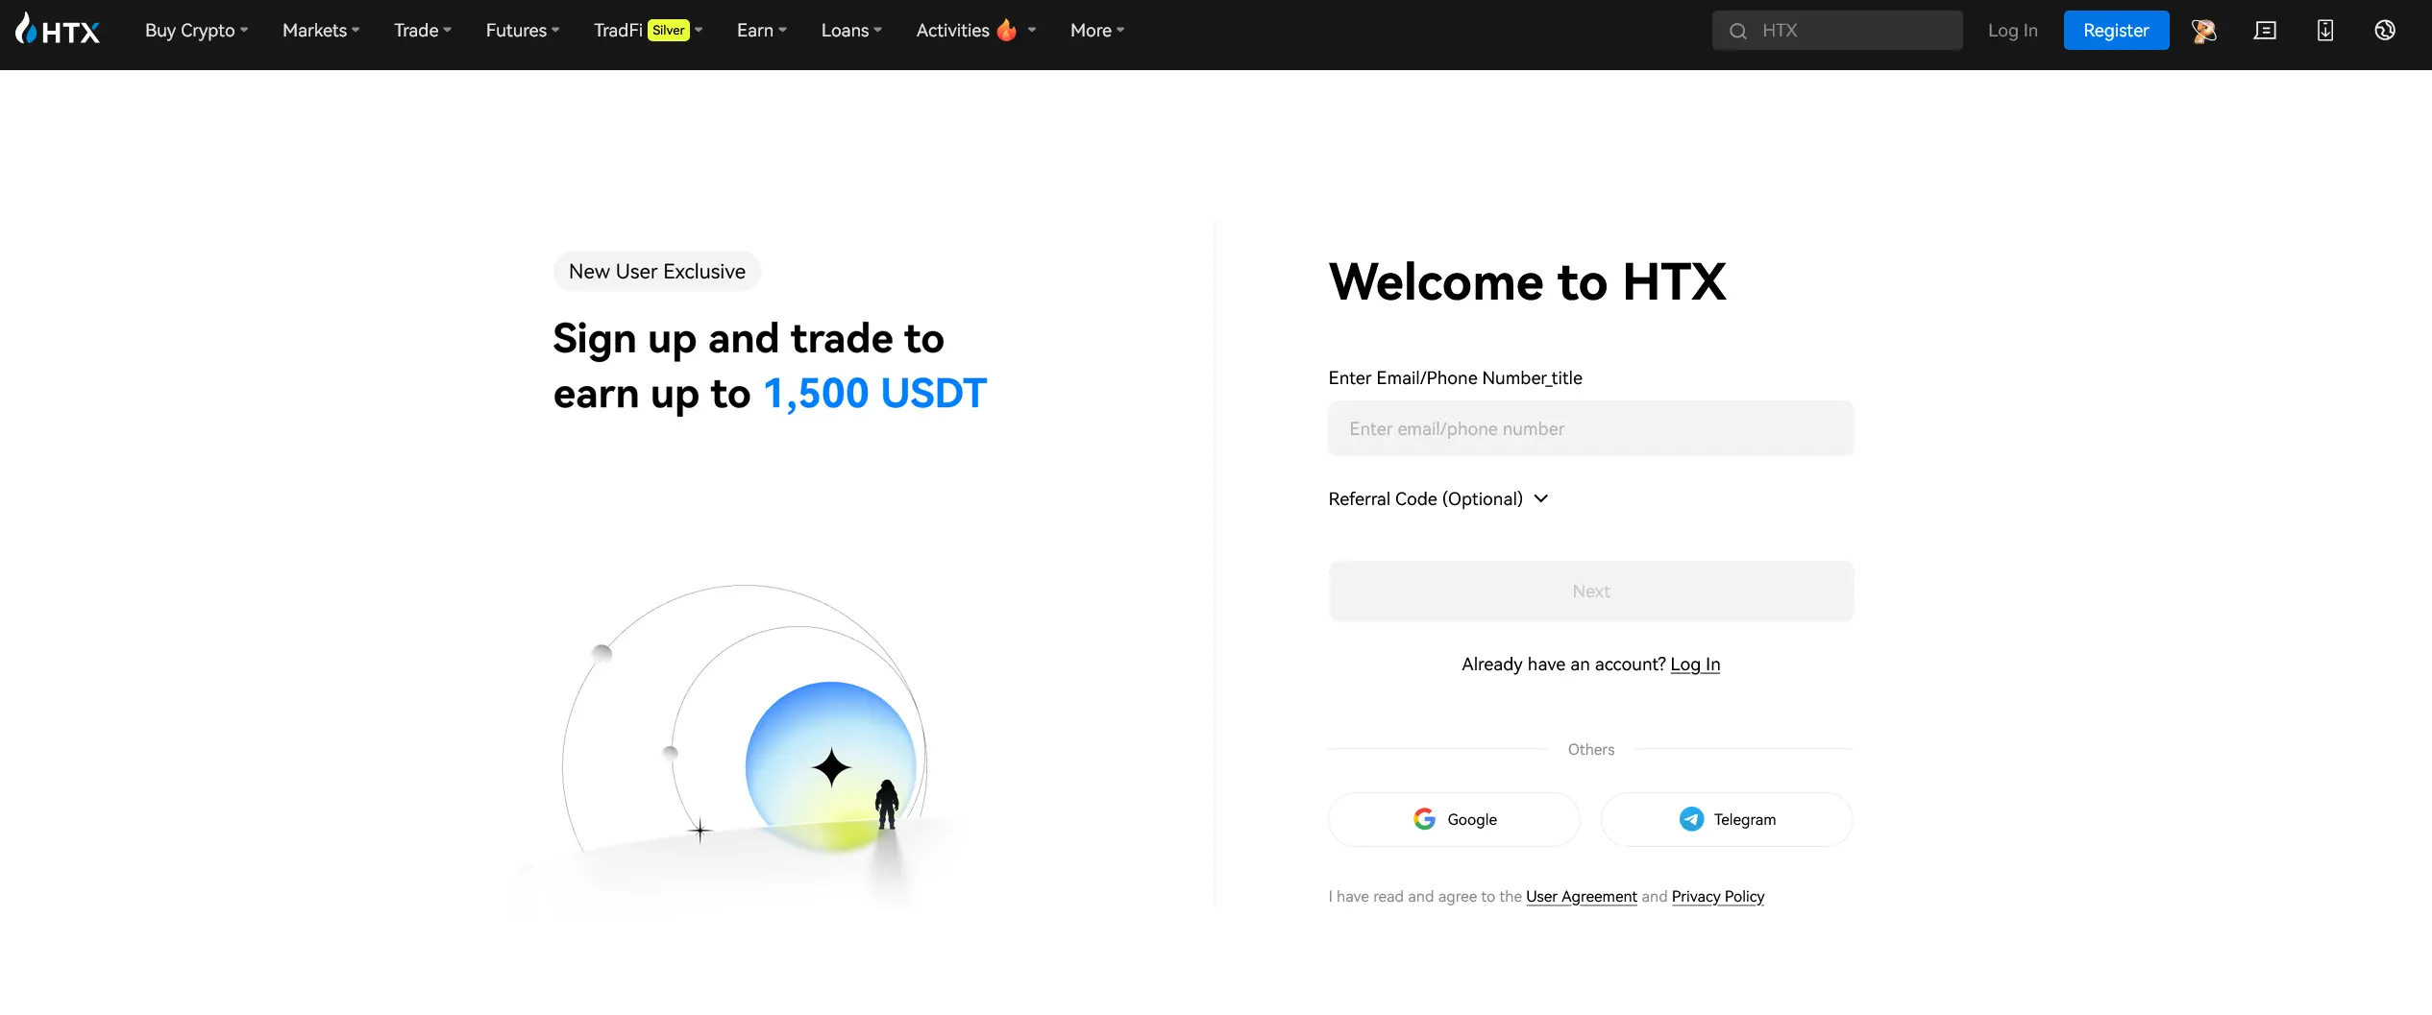Open the User Agreement link
The image size is (2432, 1015).
point(1582,897)
